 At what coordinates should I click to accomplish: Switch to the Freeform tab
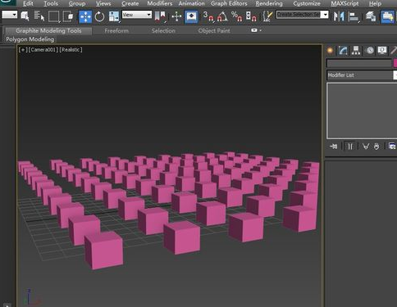116,31
